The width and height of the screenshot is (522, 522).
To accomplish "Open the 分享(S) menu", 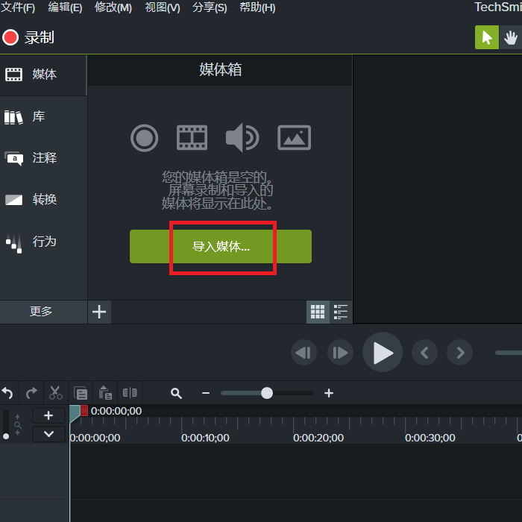I will [x=210, y=7].
